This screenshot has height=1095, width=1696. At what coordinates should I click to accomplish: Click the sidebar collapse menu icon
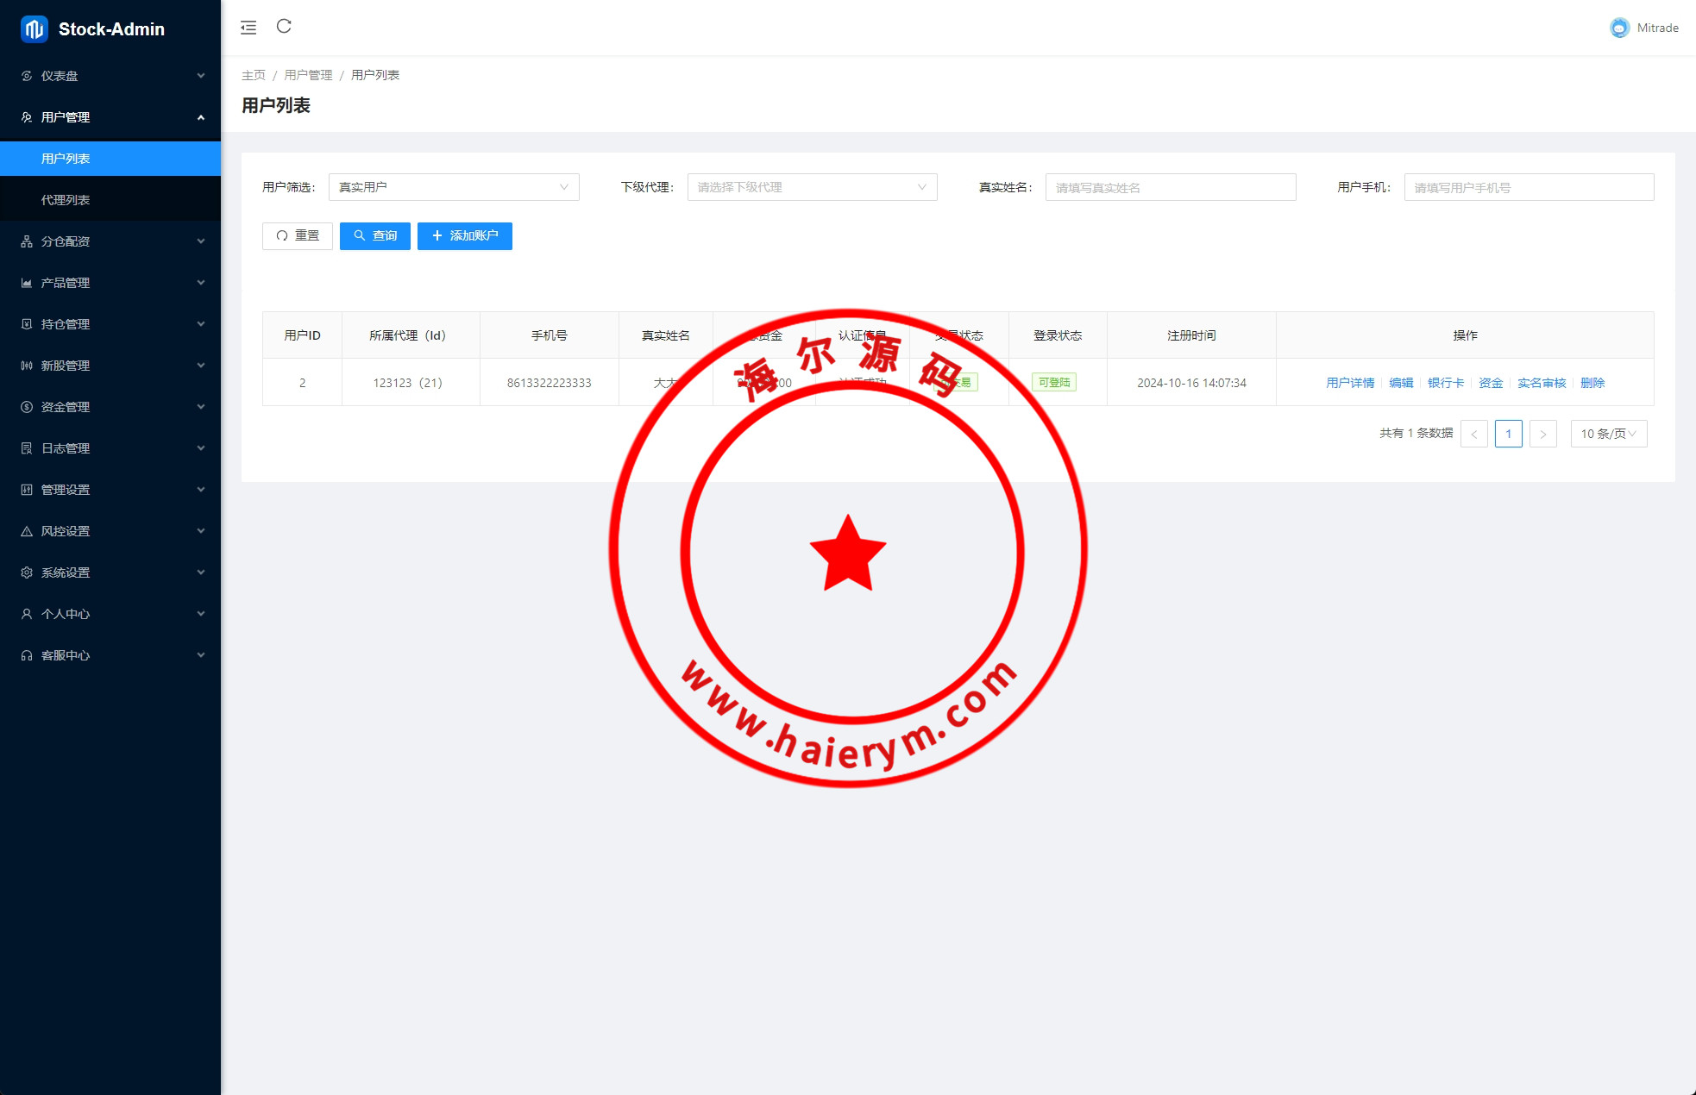click(248, 28)
